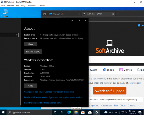Viewport: 144px width, 115px height.
Task: Maximize the Settings About window
Action: [x=79, y=20]
